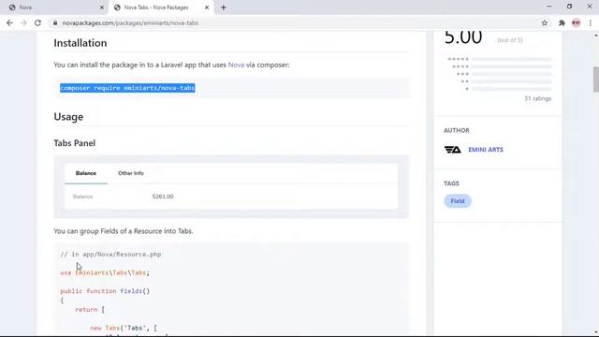Image resolution: width=599 pixels, height=337 pixels.
Task: Minimize the browser window
Action: [549, 7]
